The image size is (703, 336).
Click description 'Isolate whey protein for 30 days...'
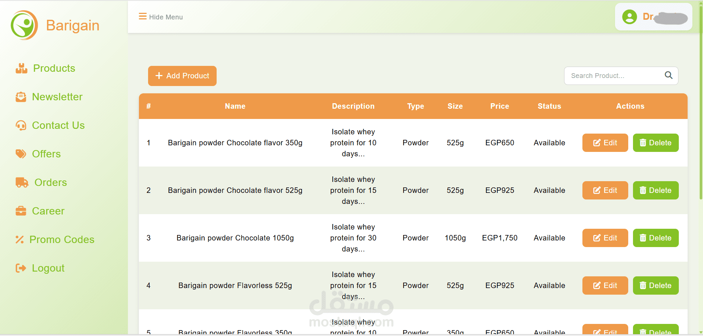point(353,238)
